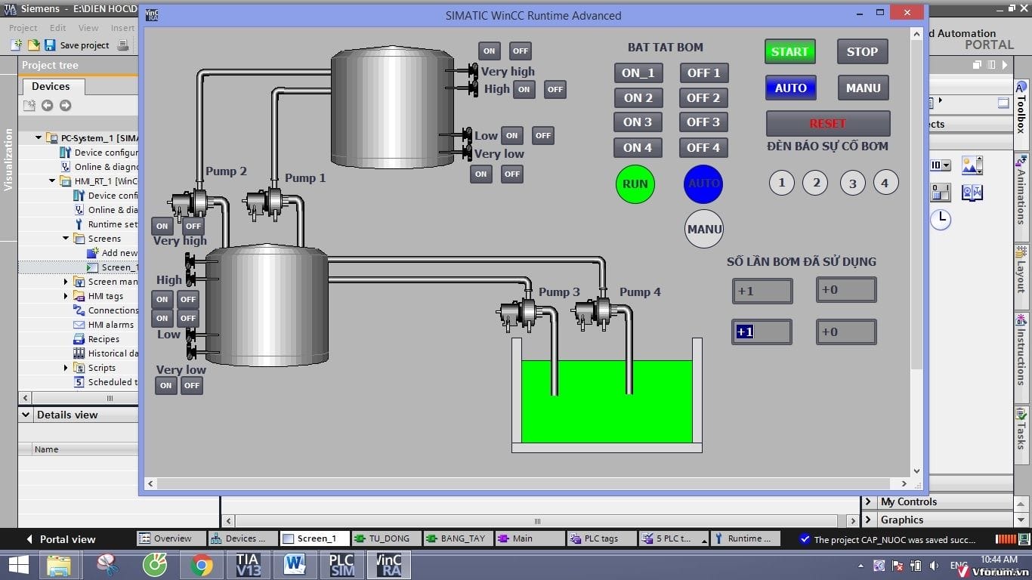Click the rectangular MANU mode button
Screen dimensions: 1032x580
pyautogui.click(x=863, y=88)
